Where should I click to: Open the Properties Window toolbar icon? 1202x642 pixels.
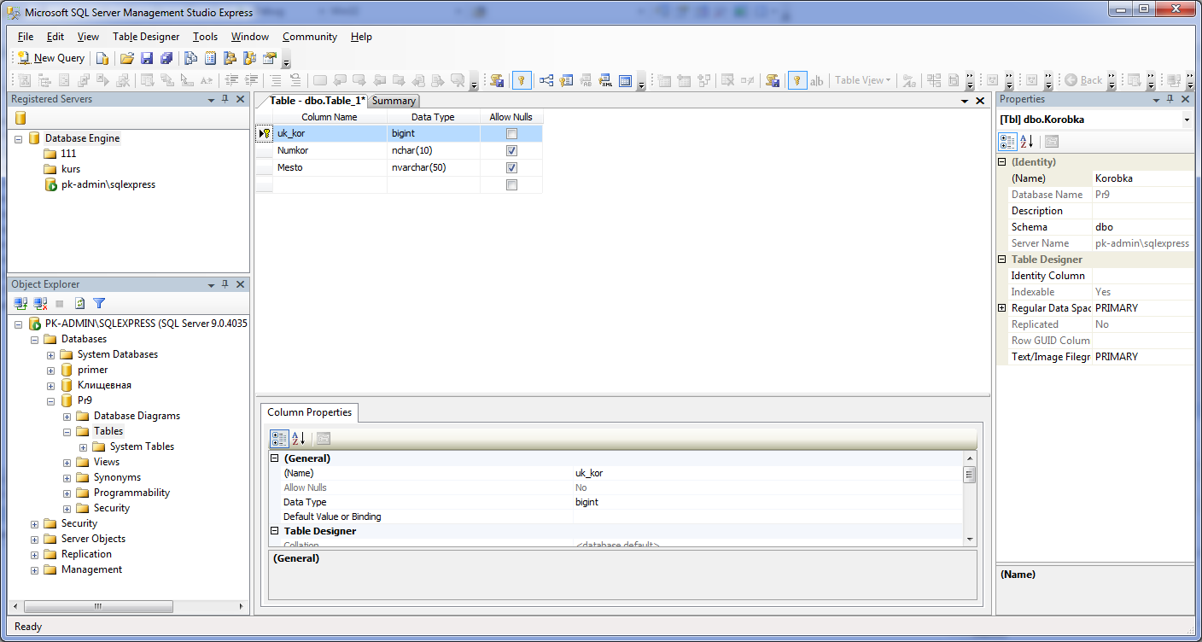270,58
